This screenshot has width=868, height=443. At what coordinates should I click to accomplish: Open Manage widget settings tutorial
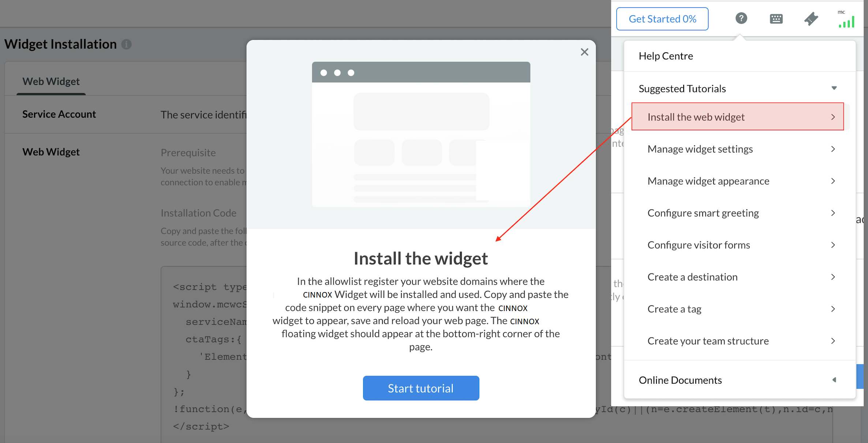[x=700, y=149]
